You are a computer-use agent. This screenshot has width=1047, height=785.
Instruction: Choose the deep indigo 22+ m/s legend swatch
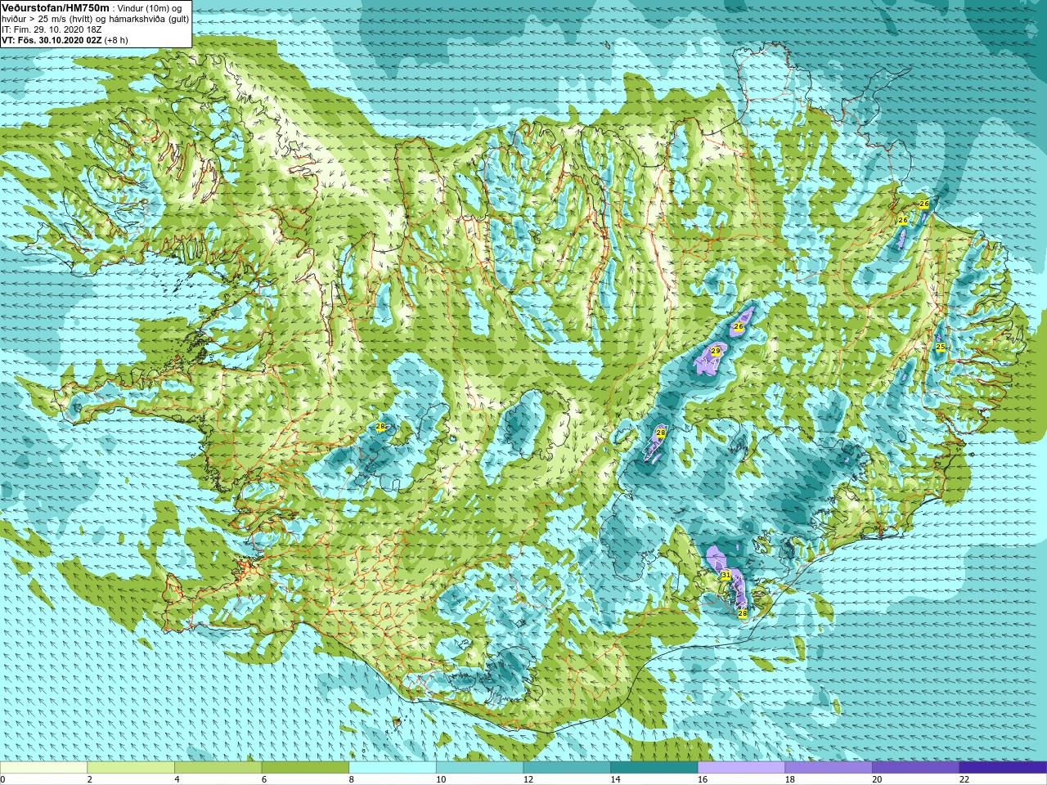(x=1004, y=768)
